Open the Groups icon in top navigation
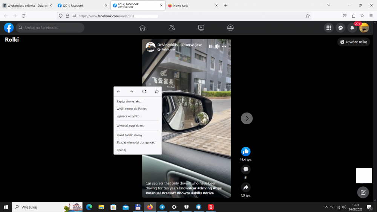 tap(230, 27)
